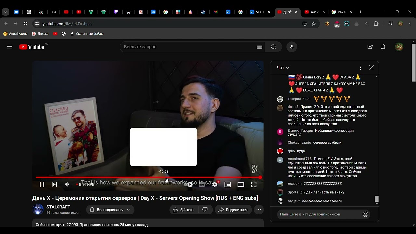The height and width of the screenshot is (234, 416).
Task: Open YouTube guide hamburger menu
Action: [x=10, y=47]
